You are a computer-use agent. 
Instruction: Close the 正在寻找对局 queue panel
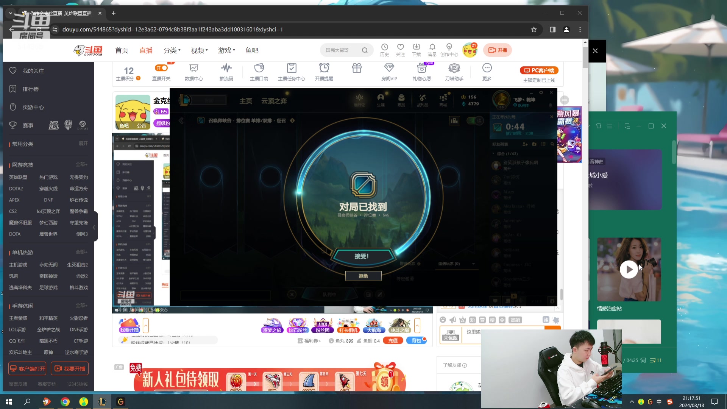click(x=552, y=117)
